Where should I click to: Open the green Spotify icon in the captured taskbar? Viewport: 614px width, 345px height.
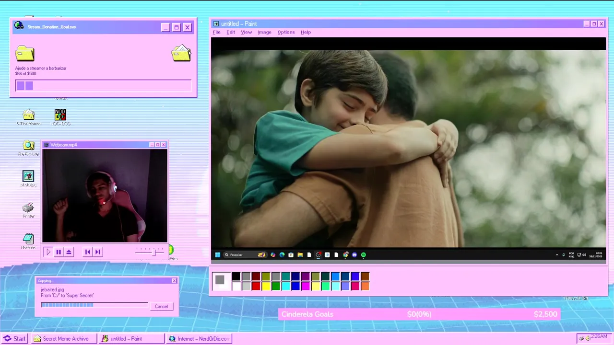click(363, 255)
